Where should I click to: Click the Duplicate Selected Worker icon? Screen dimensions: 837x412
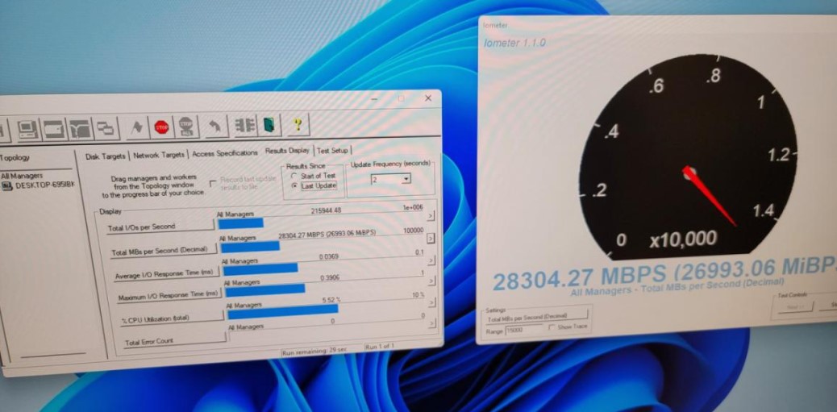tap(106, 128)
